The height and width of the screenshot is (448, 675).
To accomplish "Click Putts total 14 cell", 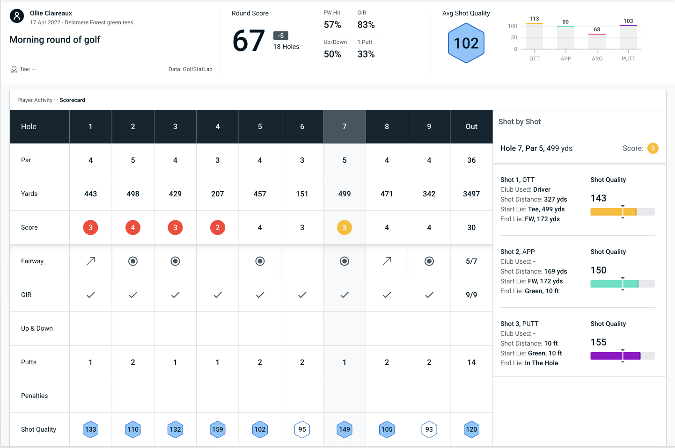I will pos(471,362).
